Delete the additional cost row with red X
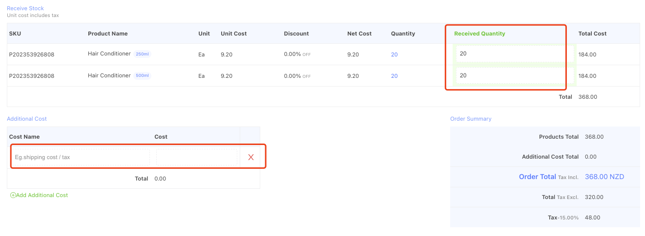 coord(251,157)
